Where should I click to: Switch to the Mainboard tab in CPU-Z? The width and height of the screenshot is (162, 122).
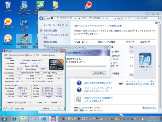(x=22, y=55)
